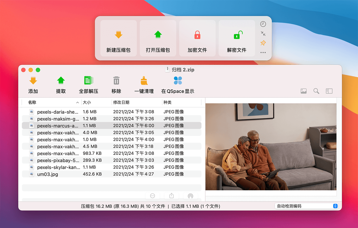The image size is (358, 228).
Task: Sort by 大小 column header
Action: (x=96, y=102)
